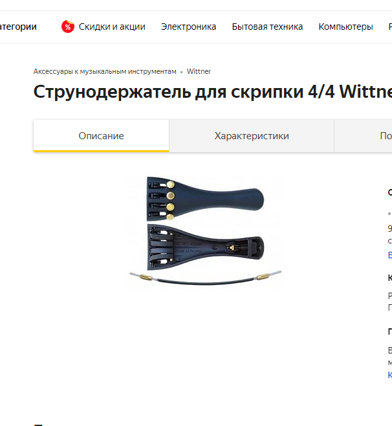Go to the Электроника category

pyautogui.click(x=188, y=27)
